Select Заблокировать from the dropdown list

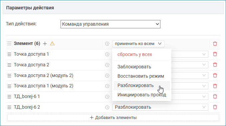click(x=142, y=67)
